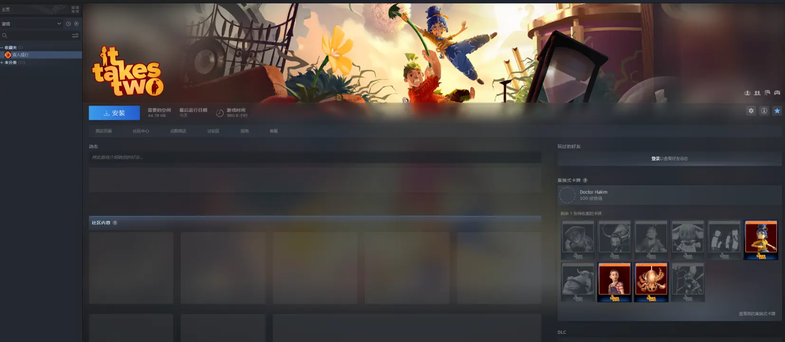Toggle the ready-to-play filter icon
Viewport: 785px width, 342px height.
point(76,24)
